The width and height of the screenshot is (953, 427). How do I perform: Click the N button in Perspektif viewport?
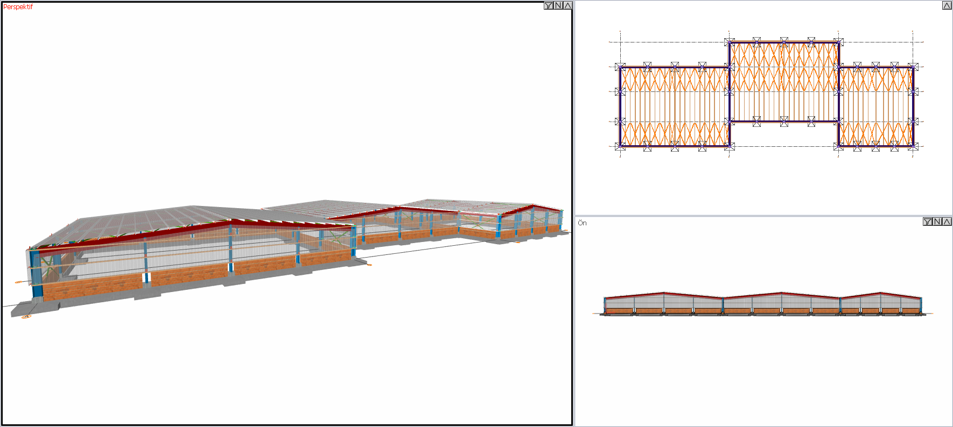pyautogui.click(x=558, y=6)
